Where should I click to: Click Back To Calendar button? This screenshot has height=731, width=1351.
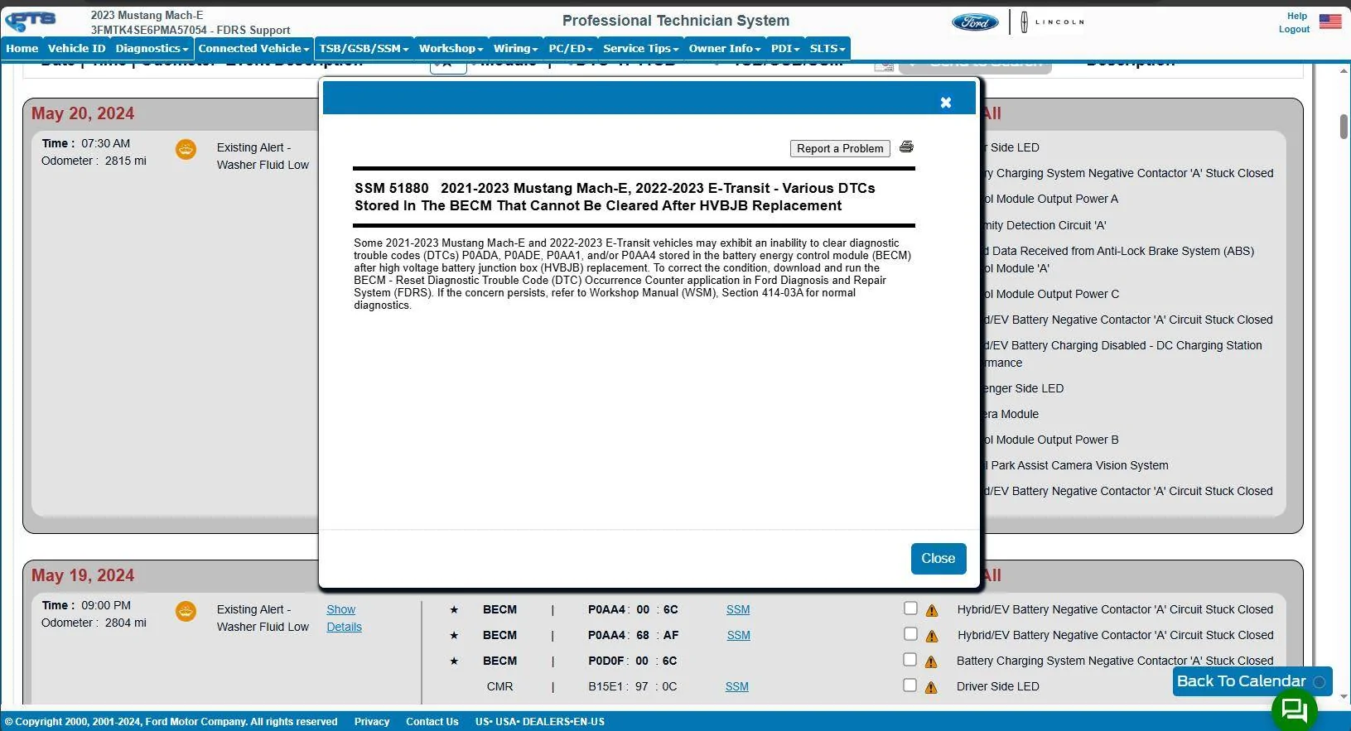1252,681
